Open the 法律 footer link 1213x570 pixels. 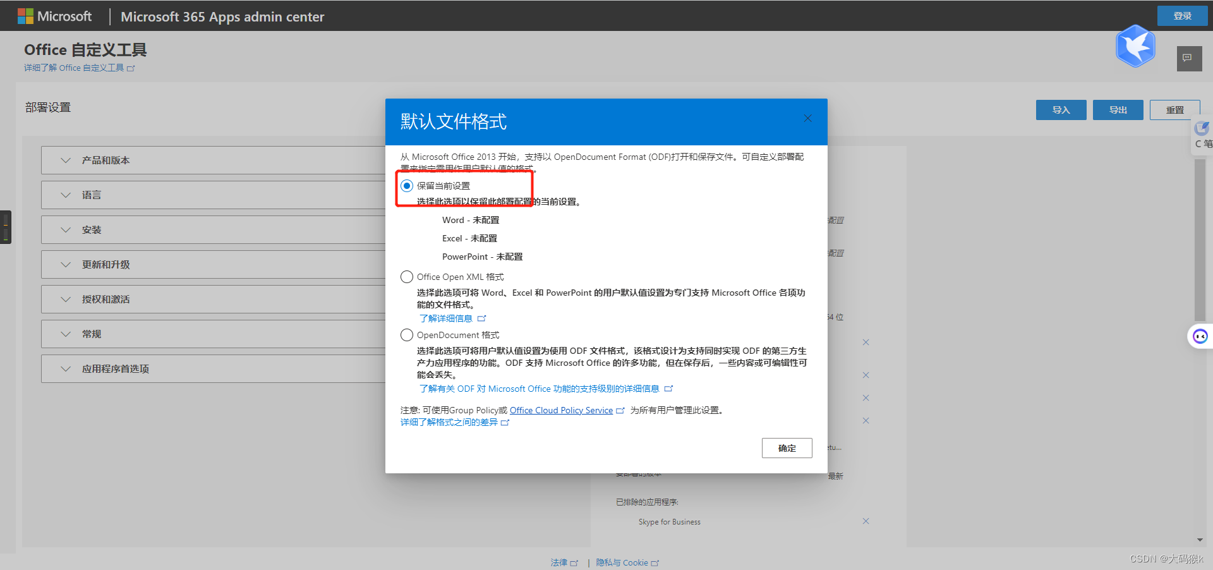pos(564,562)
